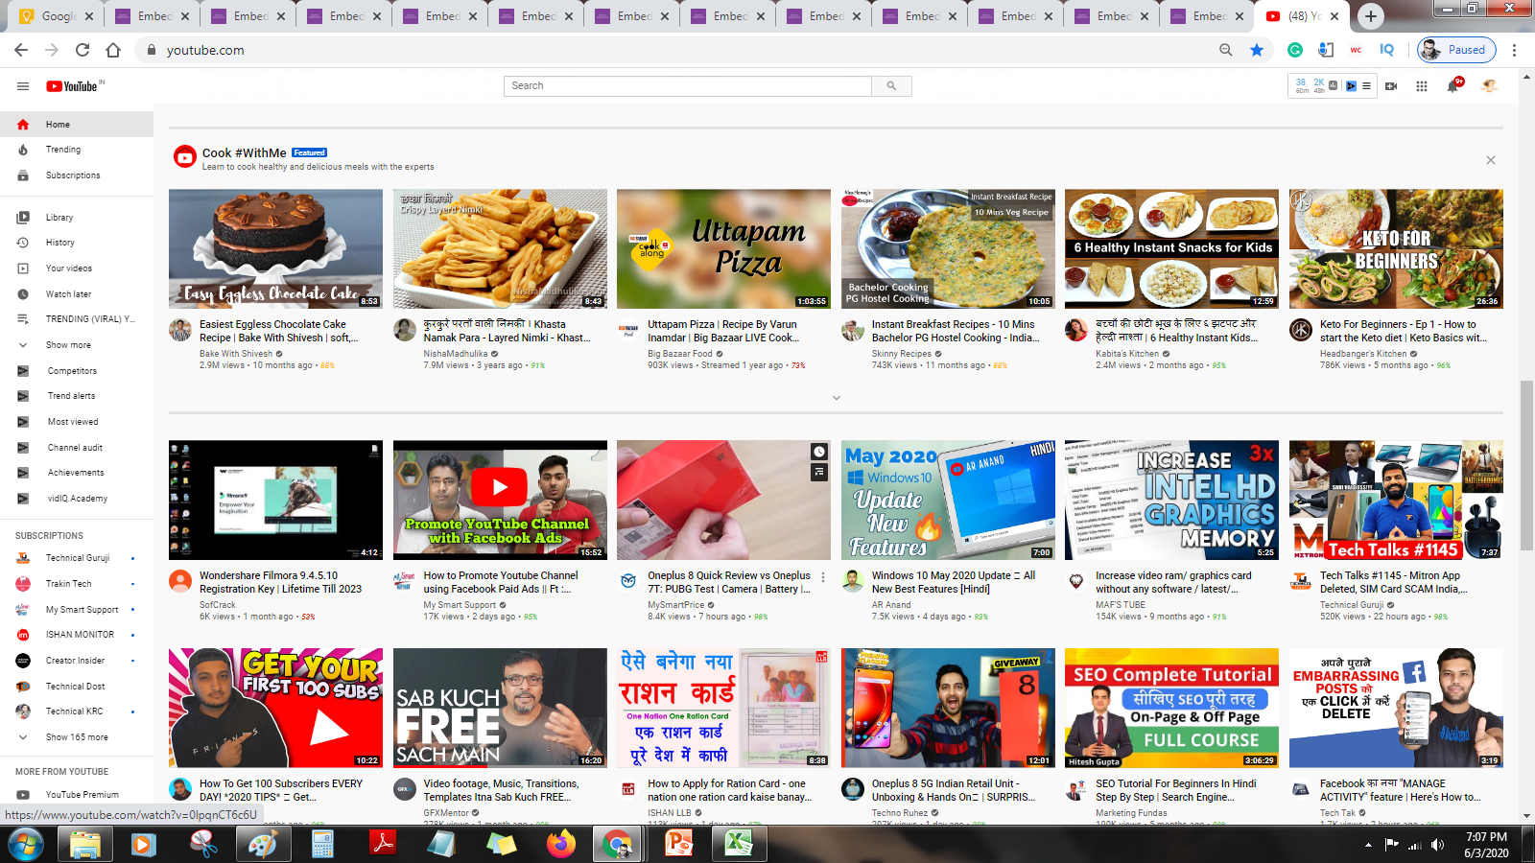Click the vidIQ stats bar chart icon
This screenshot has width=1535, height=863.
click(1334, 86)
